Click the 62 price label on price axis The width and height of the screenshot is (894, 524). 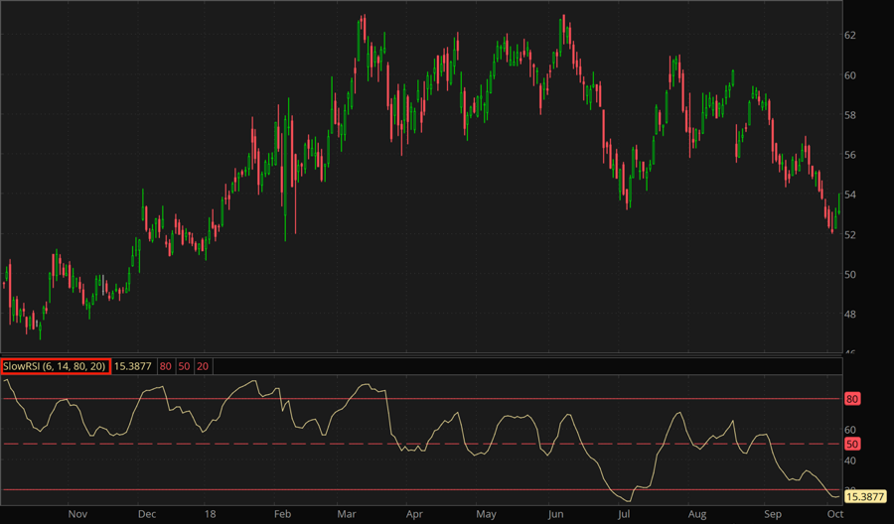[850, 35]
